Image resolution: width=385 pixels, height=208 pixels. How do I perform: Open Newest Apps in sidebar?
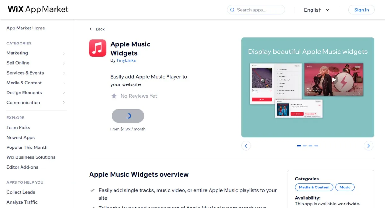click(21, 137)
